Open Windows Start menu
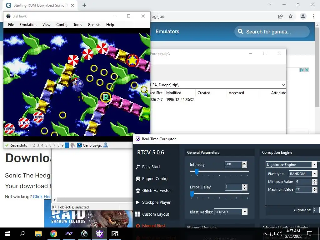 click(7, 234)
